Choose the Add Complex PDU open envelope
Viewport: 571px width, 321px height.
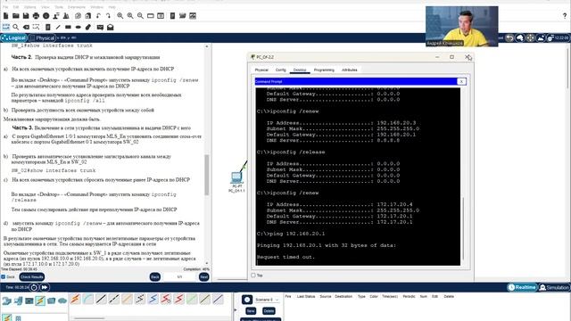pyautogui.click(x=111, y=28)
